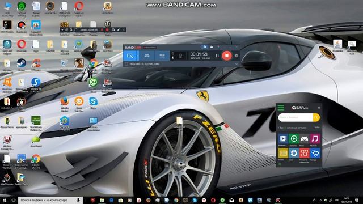
Task: Open the War Thunder desktop shortcut
Action: pos(7,179)
